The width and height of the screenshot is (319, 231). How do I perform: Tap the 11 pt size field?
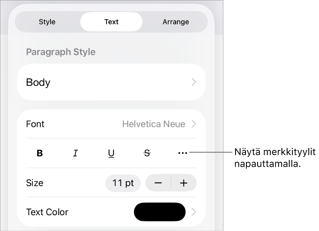click(x=123, y=183)
